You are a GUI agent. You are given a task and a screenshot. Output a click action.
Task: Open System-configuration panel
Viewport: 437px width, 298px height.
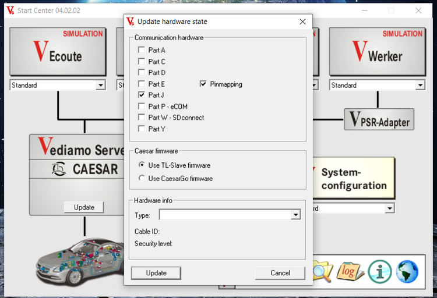pyautogui.click(x=354, y=178)
